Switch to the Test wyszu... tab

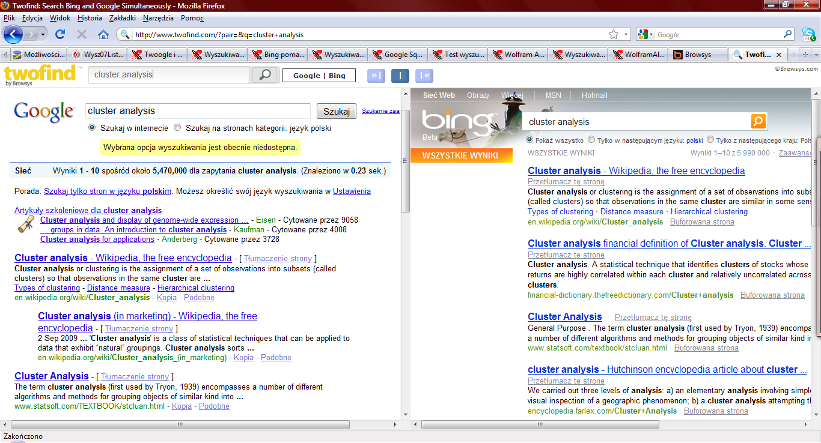click(x=457, y=54)
